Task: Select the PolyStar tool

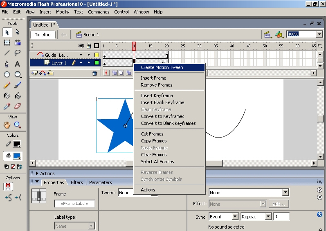Action: coord(18,74)
